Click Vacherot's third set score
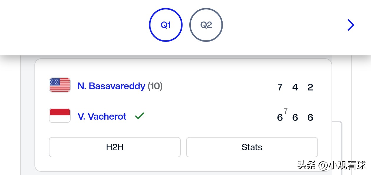This screenshot has width=371, height=175. click(310, 118)
